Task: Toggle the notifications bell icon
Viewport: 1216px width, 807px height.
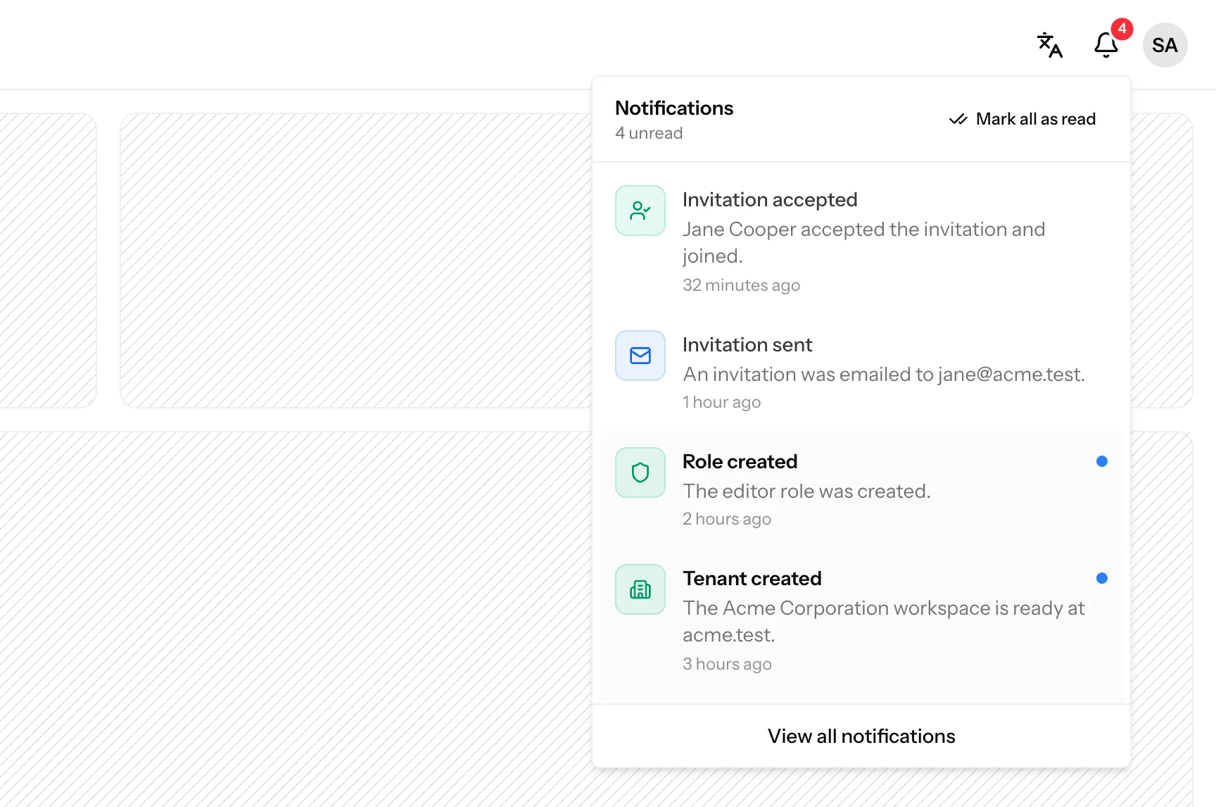Action: [1106, 45]
